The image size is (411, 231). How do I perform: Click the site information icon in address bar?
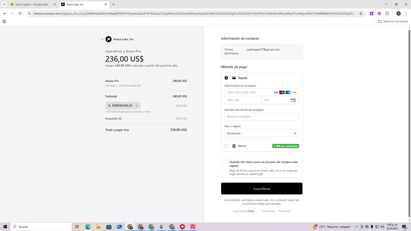[29, 13]
